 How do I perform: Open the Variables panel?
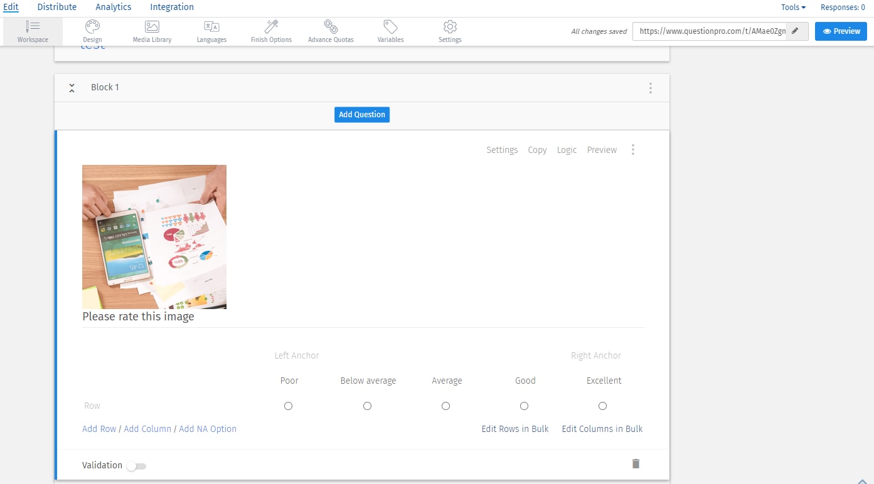tap(390, 31)
